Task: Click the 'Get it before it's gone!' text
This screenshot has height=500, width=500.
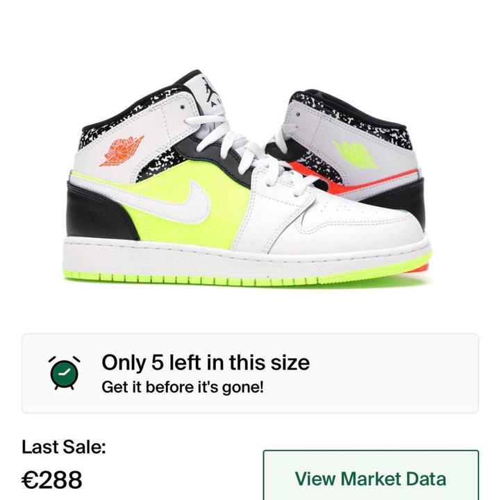Action: point(183,387)
